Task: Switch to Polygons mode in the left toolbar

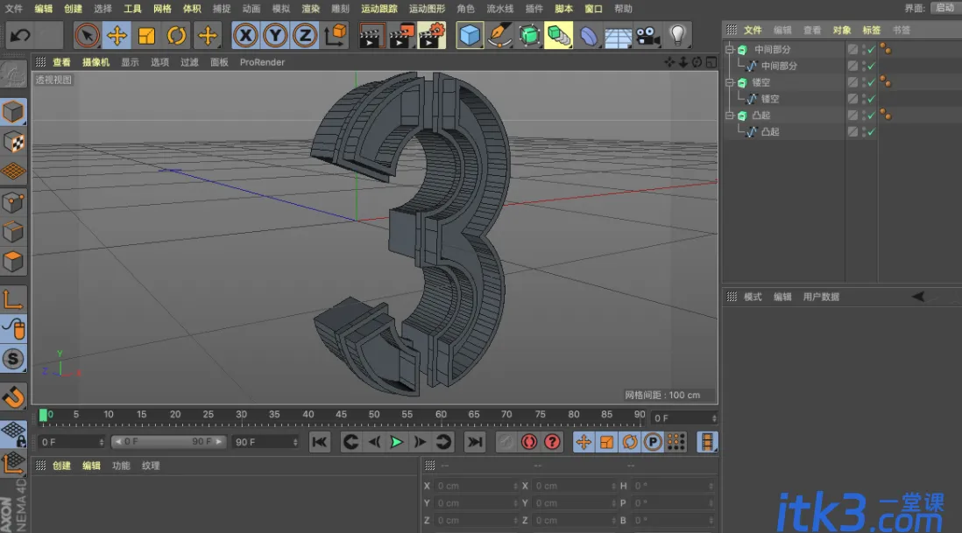Action: 13,263
